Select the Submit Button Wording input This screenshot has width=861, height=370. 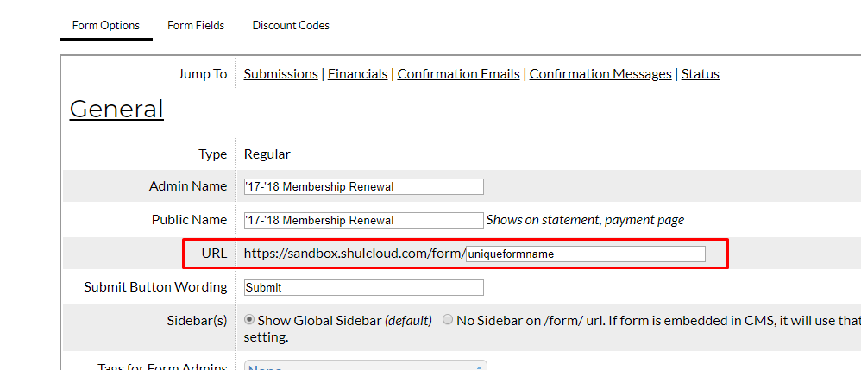point(363,287)
